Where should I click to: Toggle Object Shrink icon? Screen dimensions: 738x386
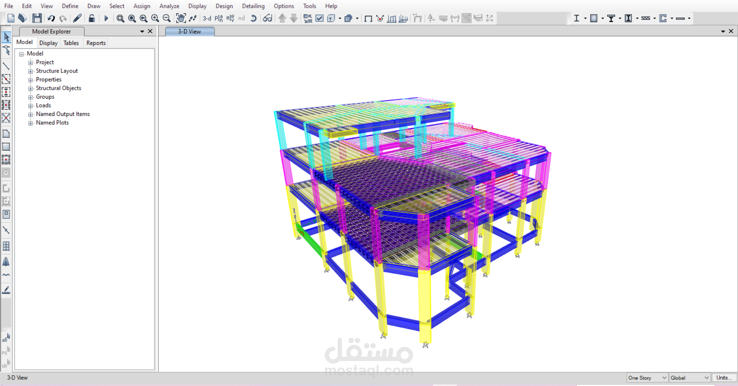tap(307, 18)
